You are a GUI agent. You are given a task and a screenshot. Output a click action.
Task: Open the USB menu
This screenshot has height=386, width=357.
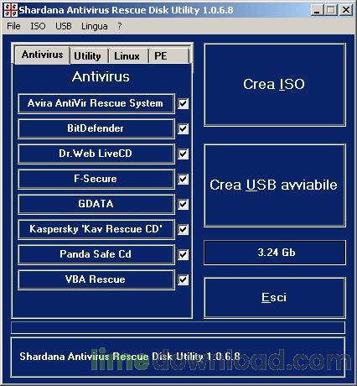pyautogui.click(x=64, y=26)
